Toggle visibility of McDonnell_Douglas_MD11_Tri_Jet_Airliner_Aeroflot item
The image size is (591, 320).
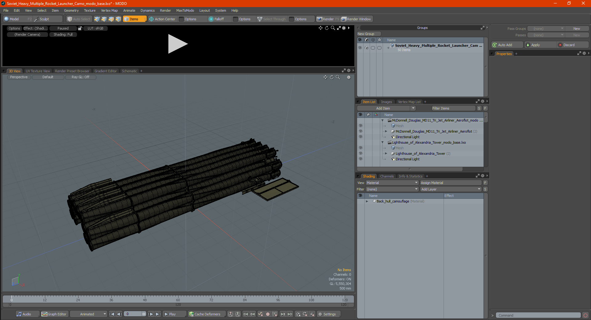click(x=360, y=131)
